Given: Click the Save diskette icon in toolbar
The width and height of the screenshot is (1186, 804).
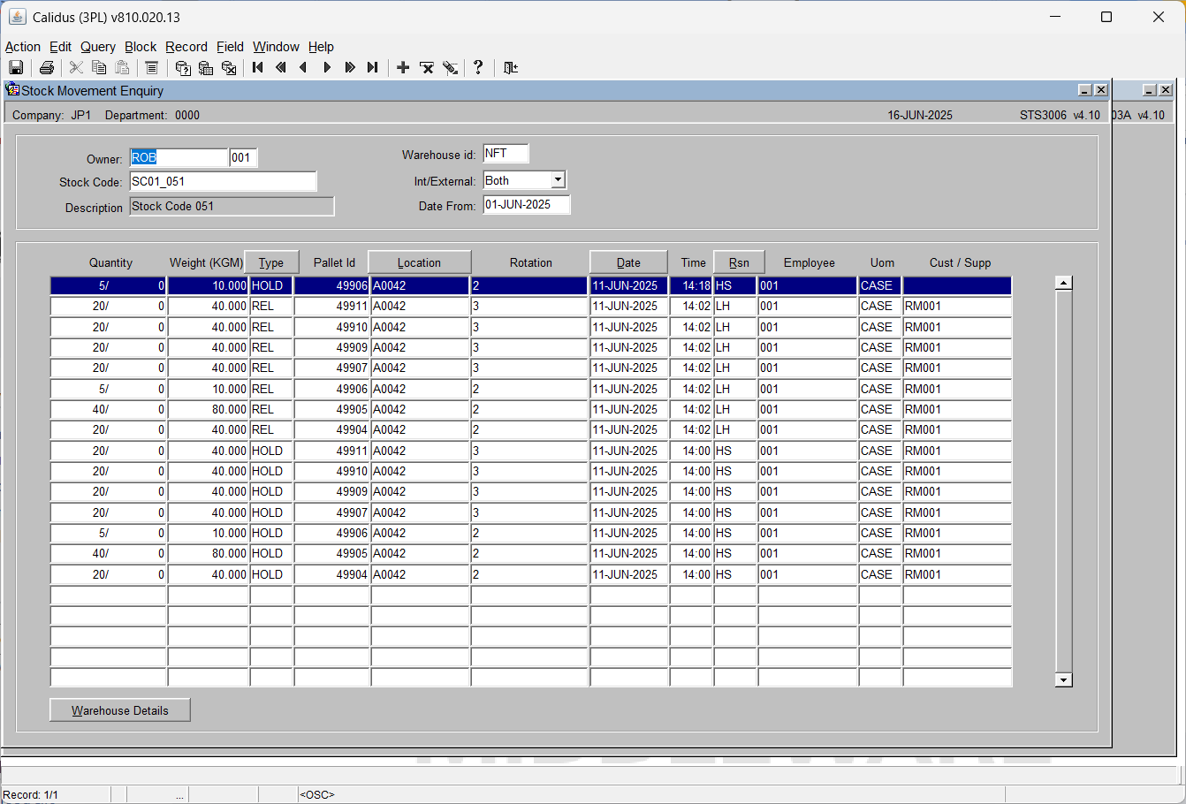Looking at the screenshot, I should point(16,68).
